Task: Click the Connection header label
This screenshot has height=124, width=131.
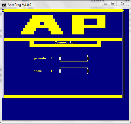Action: point(65,42)
